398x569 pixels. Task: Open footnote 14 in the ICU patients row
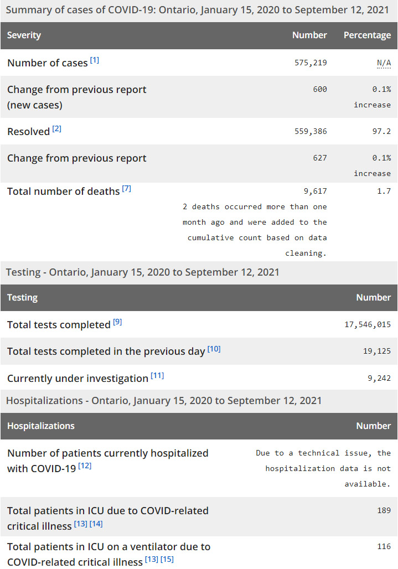point(96,524)
